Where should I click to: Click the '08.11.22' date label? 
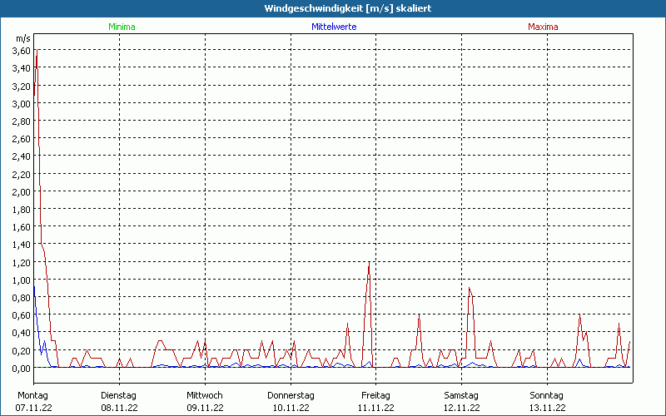coord(119,408)
